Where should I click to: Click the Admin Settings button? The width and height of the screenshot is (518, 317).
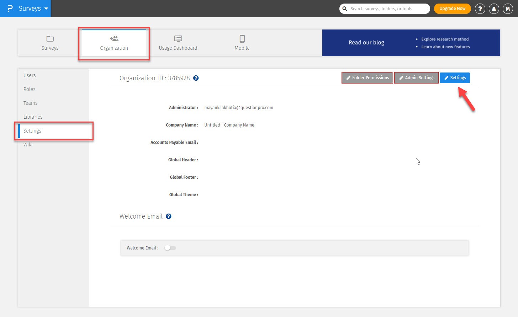[417, 78]
